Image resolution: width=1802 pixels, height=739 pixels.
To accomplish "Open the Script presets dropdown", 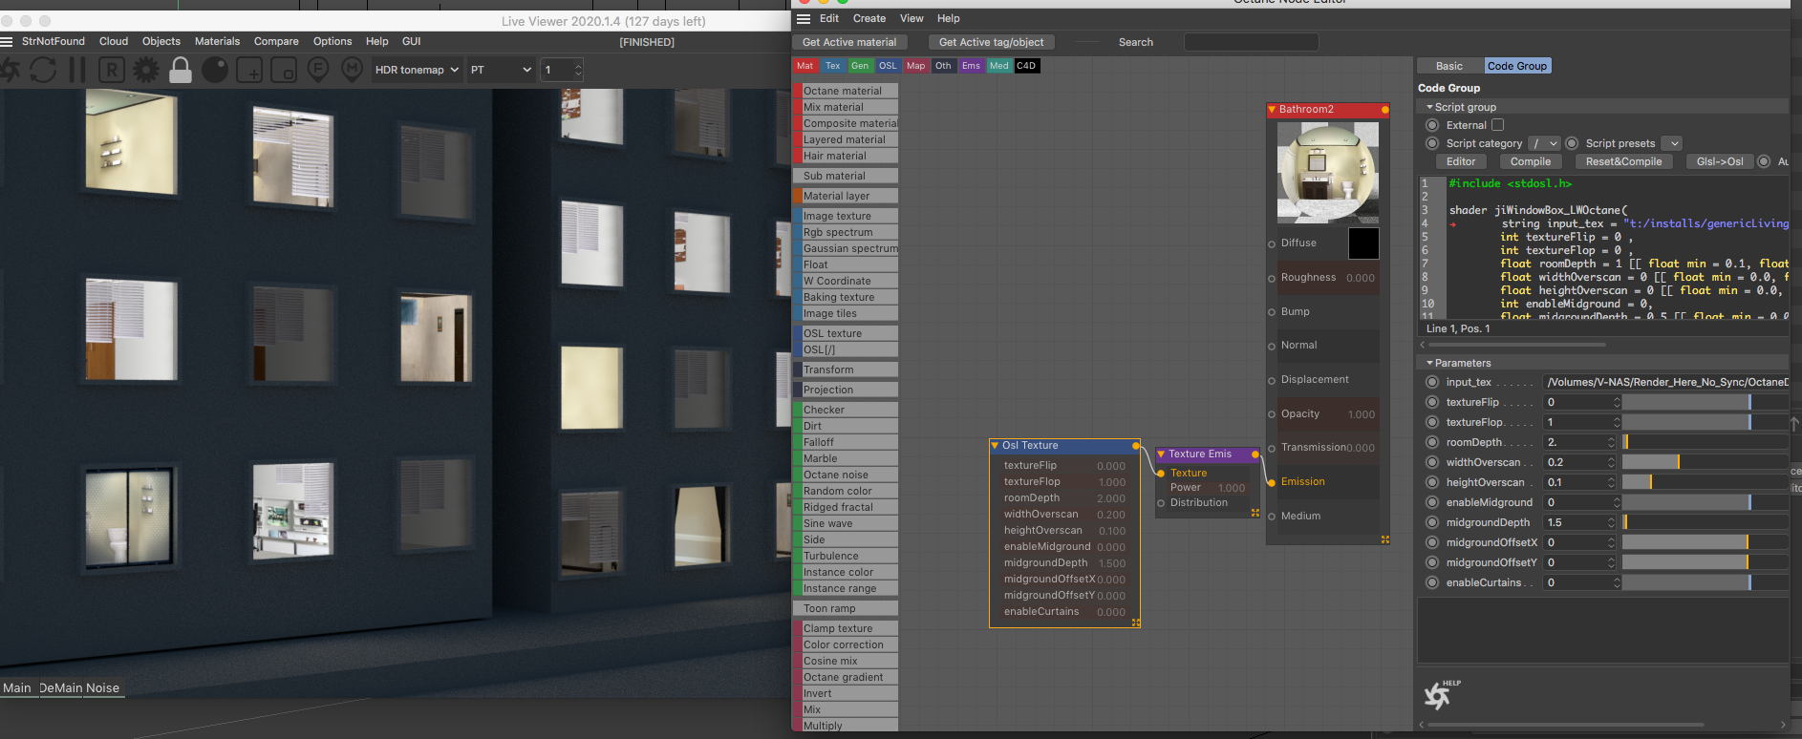I will pyautogui.click(x=1671, y=143).
